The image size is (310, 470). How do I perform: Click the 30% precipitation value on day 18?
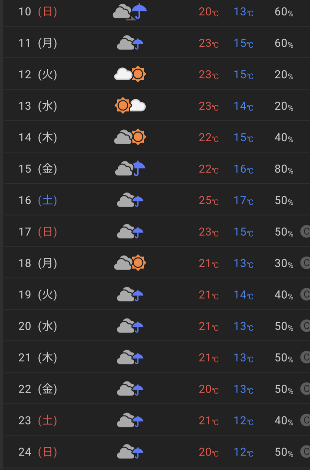(284, 264)
